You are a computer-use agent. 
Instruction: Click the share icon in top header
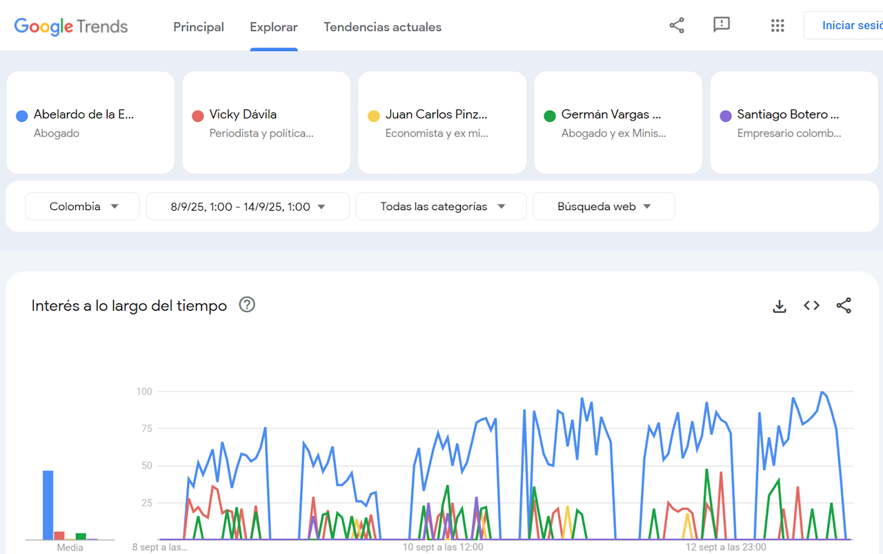coord(677,26)
